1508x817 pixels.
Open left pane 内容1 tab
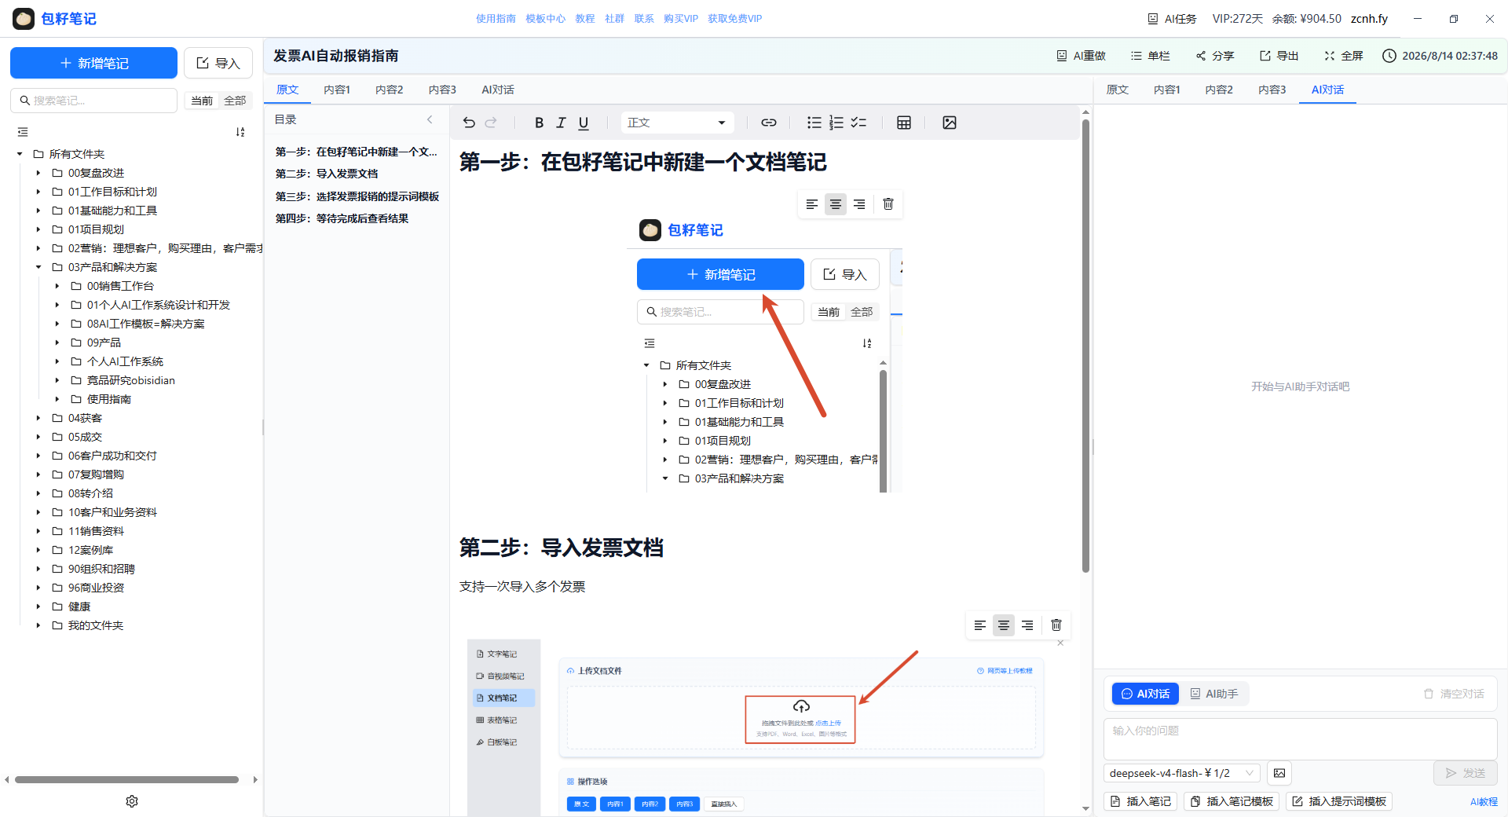(x=337, y=90)
